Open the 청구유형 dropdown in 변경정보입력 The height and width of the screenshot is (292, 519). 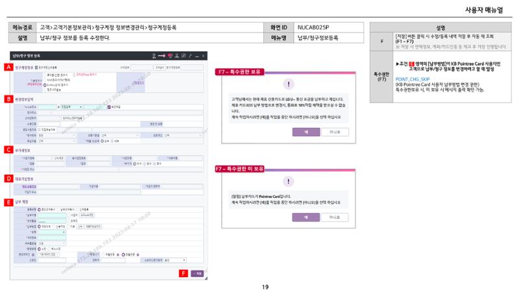[x=57, y=136]
